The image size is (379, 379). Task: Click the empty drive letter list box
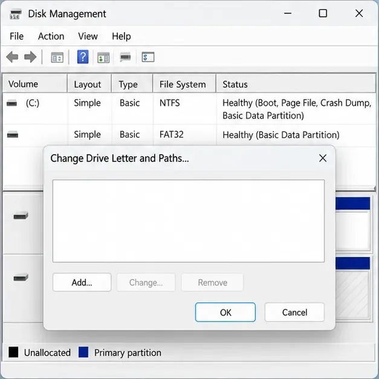pyautogui.click(x=189, y=221)
